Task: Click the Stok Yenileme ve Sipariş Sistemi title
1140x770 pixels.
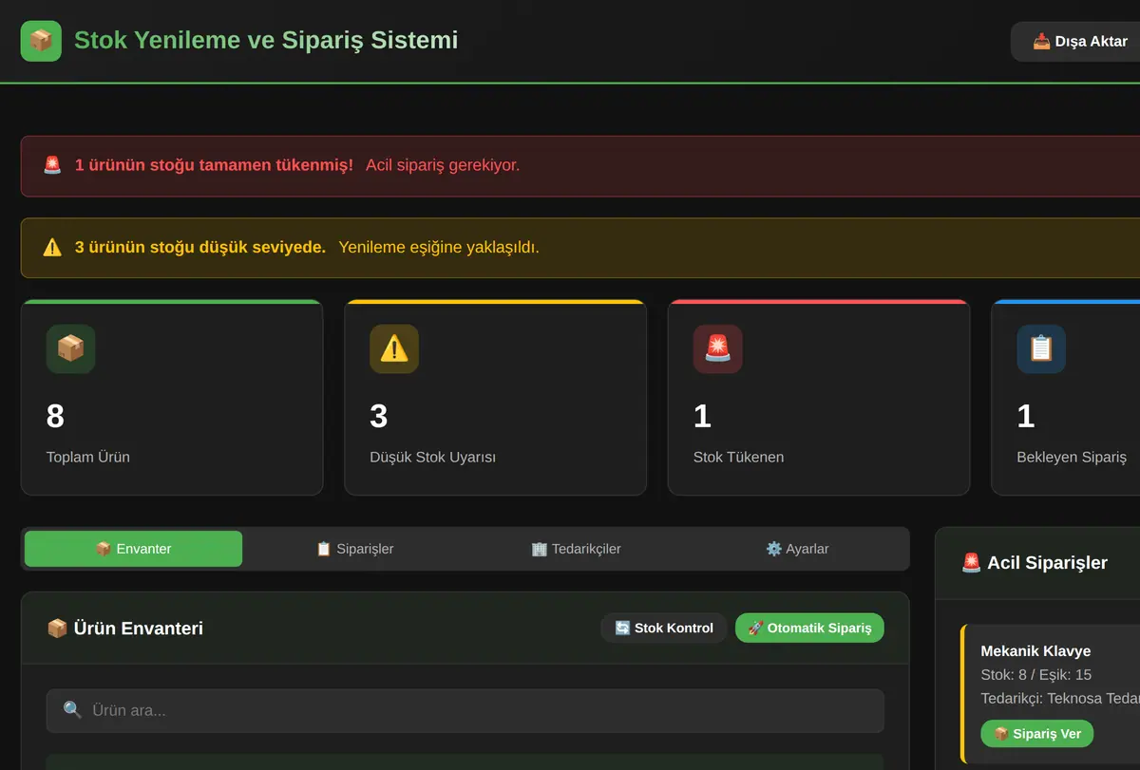Action: [266, 41]
